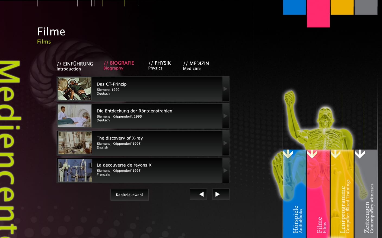
Task: Click down arrow above Filme column
Action: pyautogui.click(x=312, y=154)
